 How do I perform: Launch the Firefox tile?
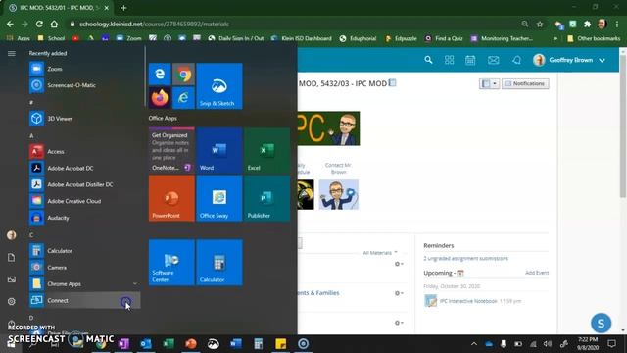(x=160, y=98)
